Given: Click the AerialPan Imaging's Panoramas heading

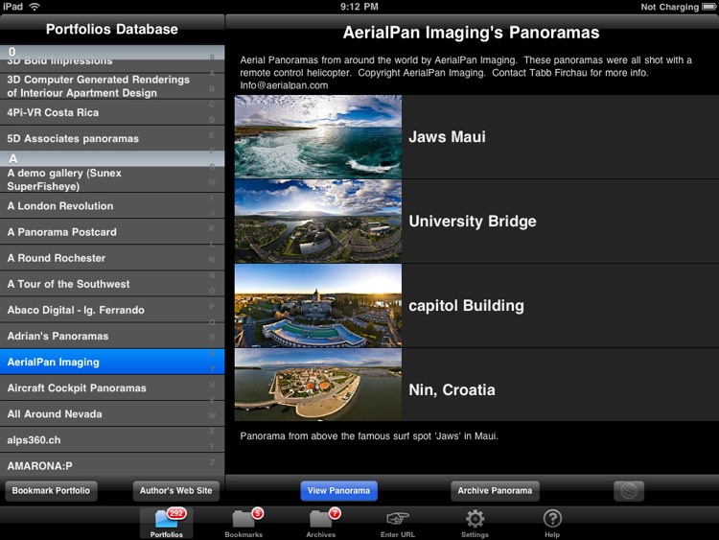Looking at the screenshot, I should click(471, 33).
